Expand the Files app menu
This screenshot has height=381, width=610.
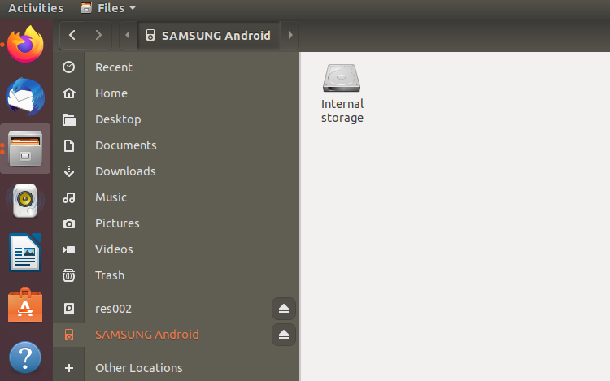click(109, 8)
